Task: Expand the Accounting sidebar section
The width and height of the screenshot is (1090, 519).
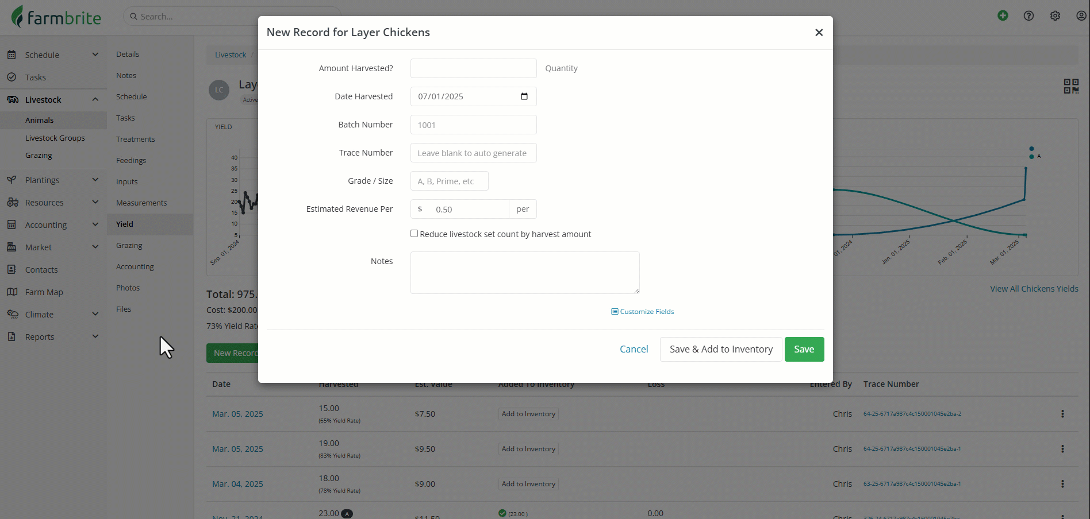Action: (x=95, y=224)
